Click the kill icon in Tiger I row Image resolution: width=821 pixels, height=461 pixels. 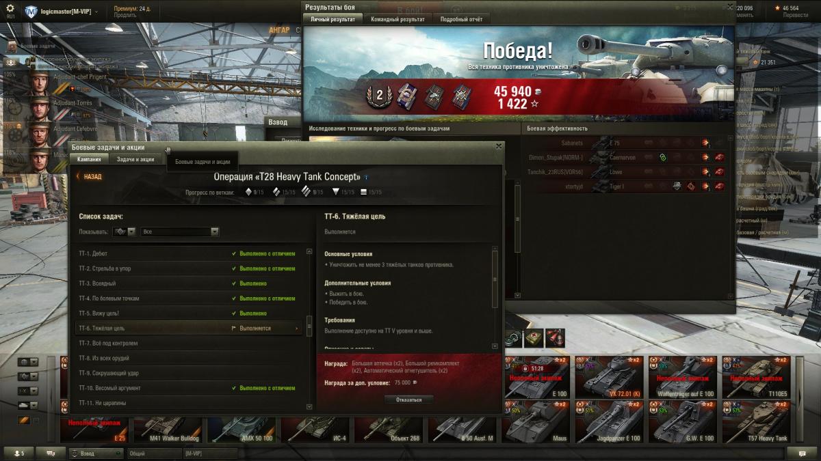point(720,186)
